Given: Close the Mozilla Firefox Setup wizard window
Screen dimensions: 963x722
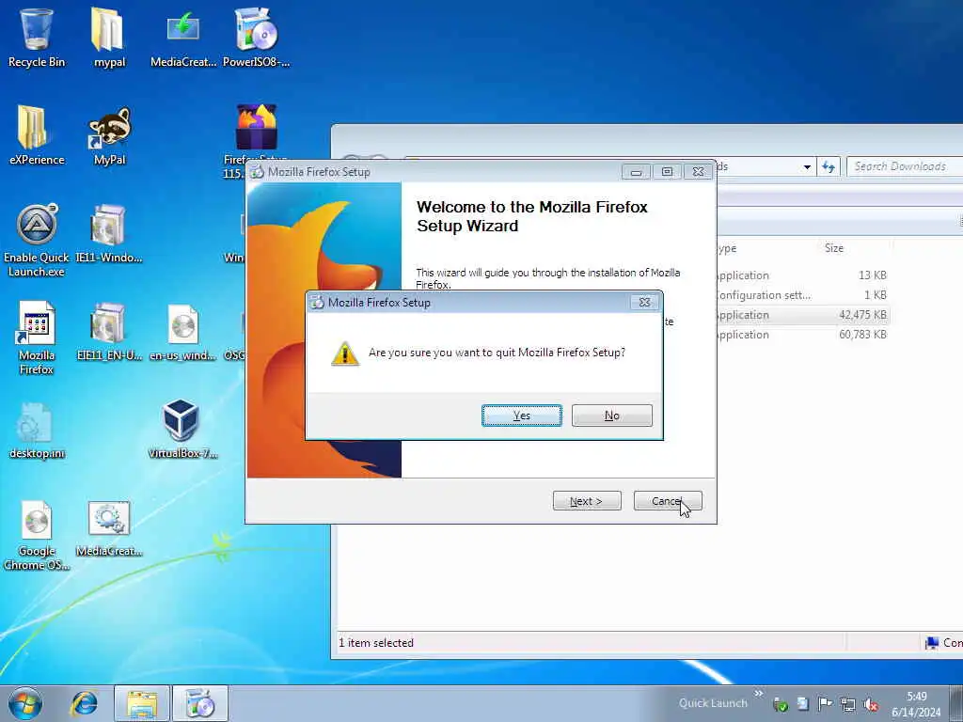Looking at the screenshot, I should (x=699, y=172).
